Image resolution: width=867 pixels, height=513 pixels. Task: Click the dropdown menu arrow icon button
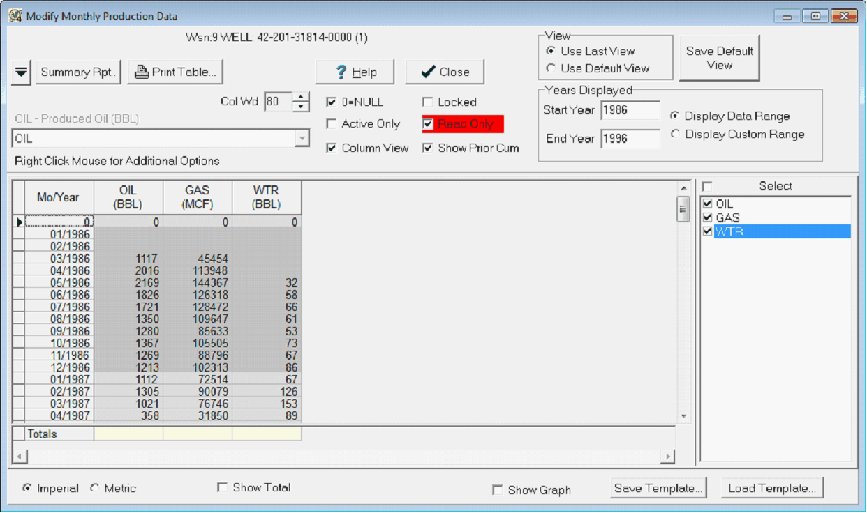22,72
